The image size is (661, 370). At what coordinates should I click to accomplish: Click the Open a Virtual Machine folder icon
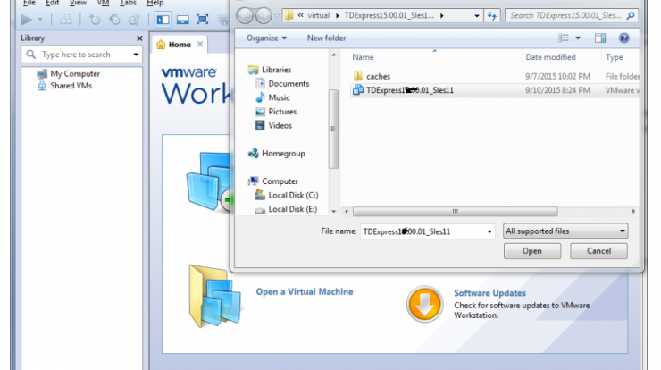pyautogui.click(x=215, y=295)
